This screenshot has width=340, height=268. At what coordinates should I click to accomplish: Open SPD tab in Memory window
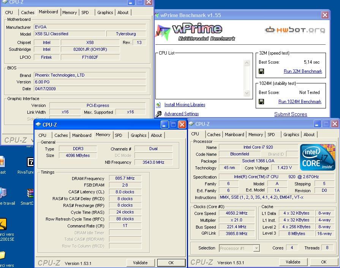click(119, 135)
